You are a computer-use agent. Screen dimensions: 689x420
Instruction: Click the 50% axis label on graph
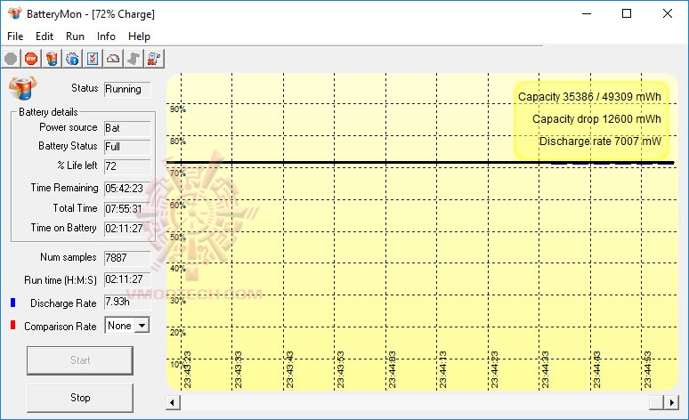click(x=178, y=237)
